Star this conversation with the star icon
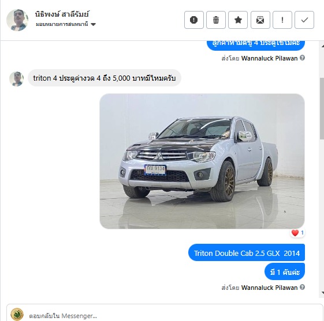324x321 pixels. point(238,20)
